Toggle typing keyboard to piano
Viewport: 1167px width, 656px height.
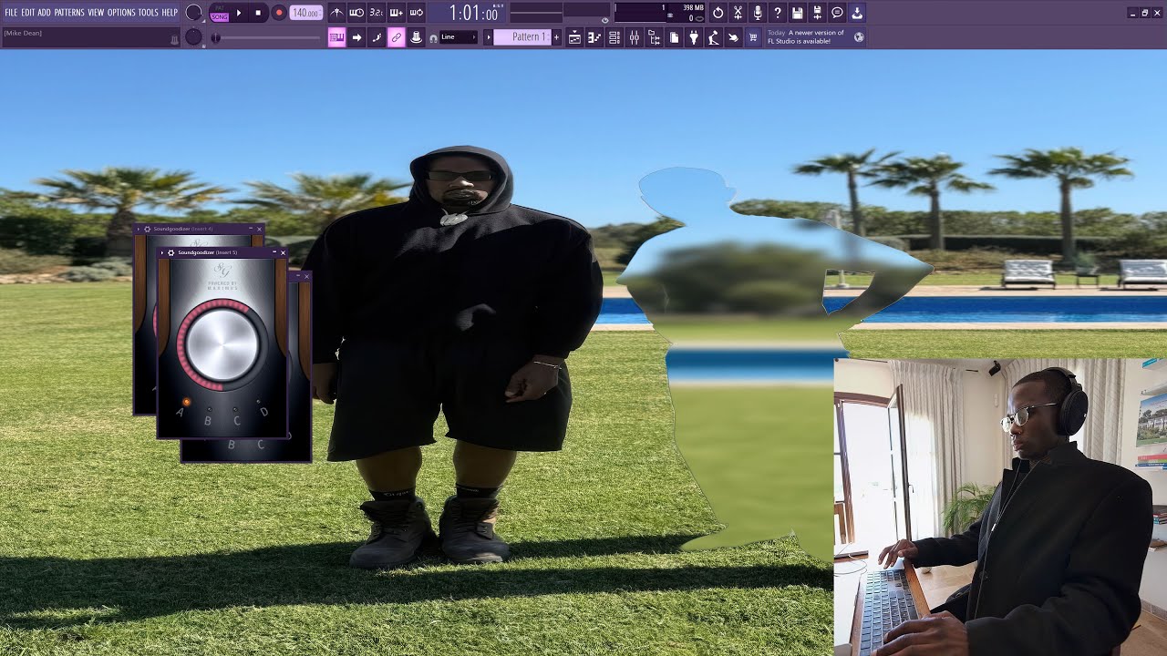tap(336, 37)
